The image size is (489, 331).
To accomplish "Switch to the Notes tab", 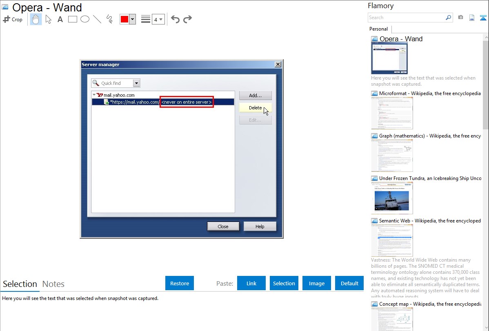I will (53, 284).
